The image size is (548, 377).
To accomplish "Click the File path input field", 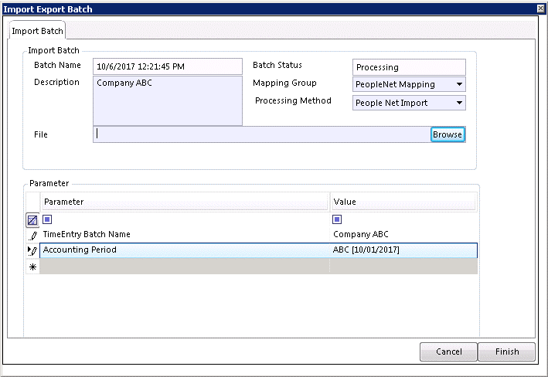I will click(262, 134).
